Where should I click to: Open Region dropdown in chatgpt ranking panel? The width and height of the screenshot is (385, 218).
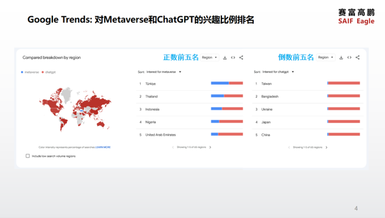click(x=325, y=57)
